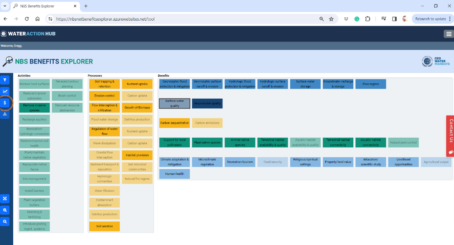Toggle the Install barriers activity tile

(34, 191)
